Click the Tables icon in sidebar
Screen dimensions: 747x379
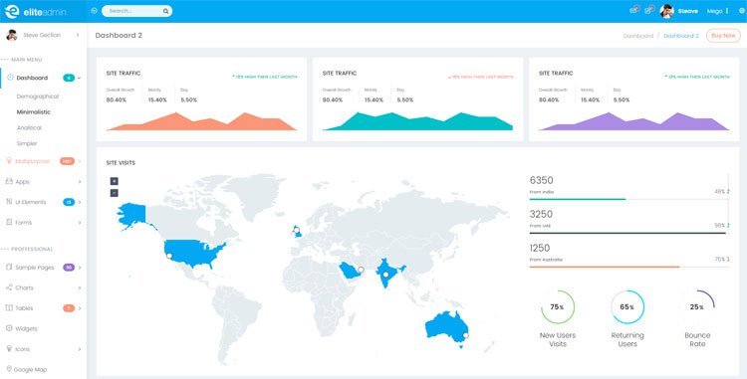coord(9,308)
